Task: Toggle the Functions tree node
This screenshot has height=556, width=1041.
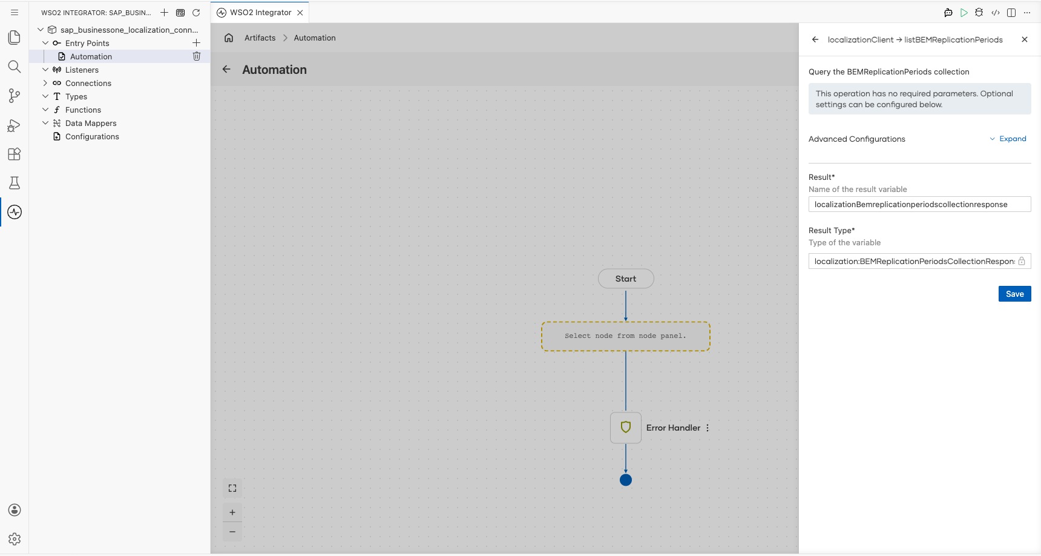Action: [45, 110]
